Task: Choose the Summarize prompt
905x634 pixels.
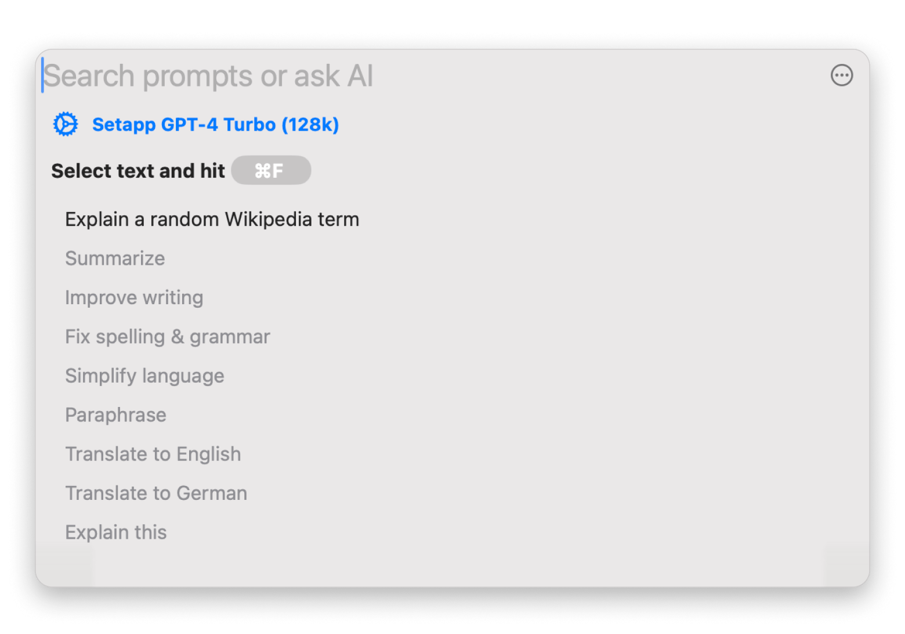Action: [115, 258]
